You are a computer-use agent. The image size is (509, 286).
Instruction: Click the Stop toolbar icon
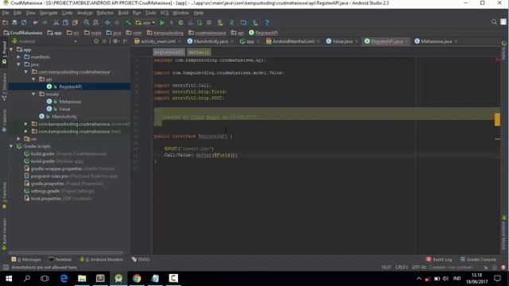(209, 22)
